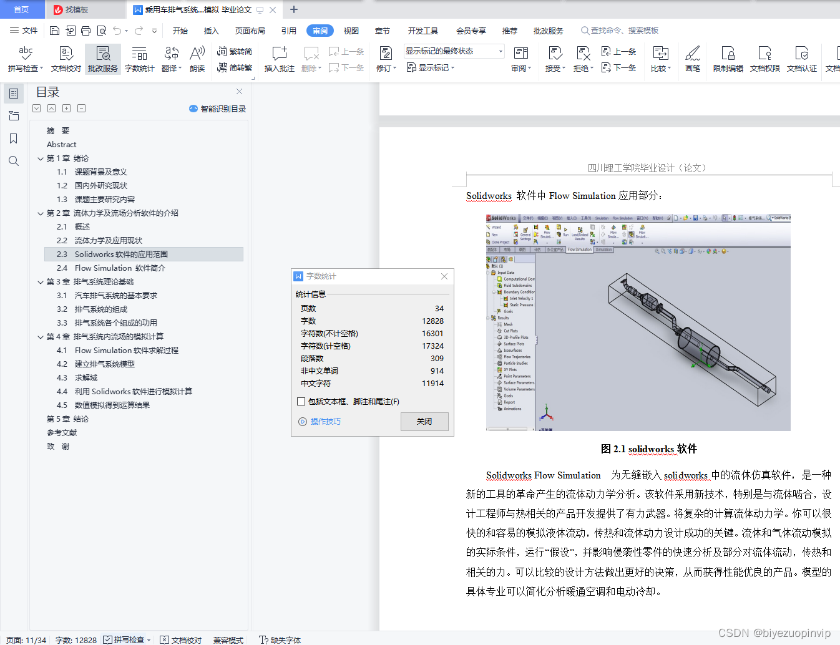Click 智能识别目录 in outline pane
This screenshot has width=840, height=645.
pos(217,109)
